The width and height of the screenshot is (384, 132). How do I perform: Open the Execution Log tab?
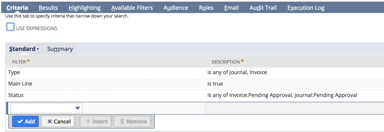click(x=306, y=8)
